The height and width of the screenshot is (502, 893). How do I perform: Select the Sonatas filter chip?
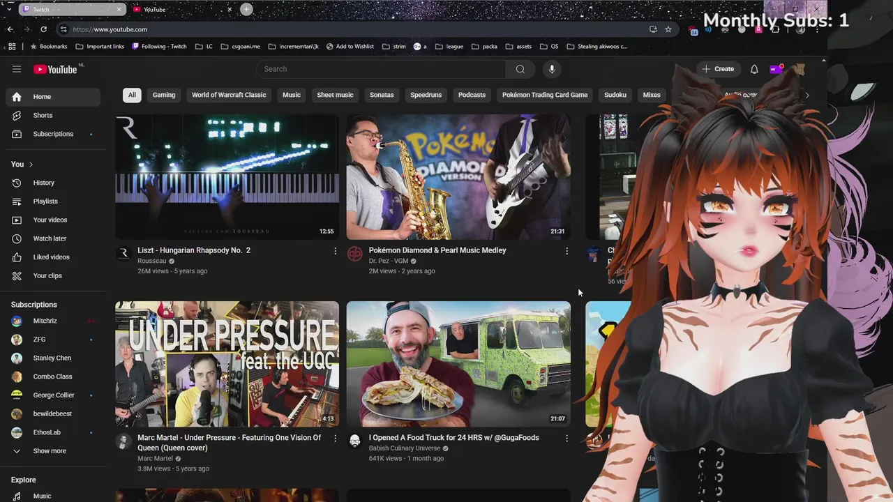click(x=382, y=95)
